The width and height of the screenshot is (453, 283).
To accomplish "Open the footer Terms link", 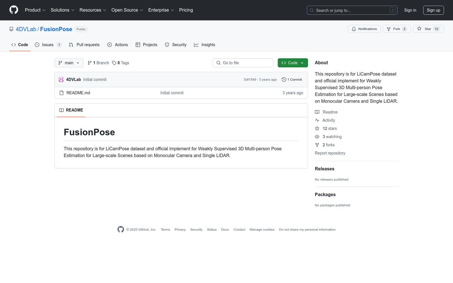I will (165, 230).
